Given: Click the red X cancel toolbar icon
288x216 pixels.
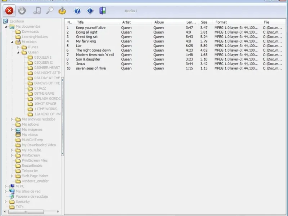Looking at the screenshot, I should (x=9, y=11).
